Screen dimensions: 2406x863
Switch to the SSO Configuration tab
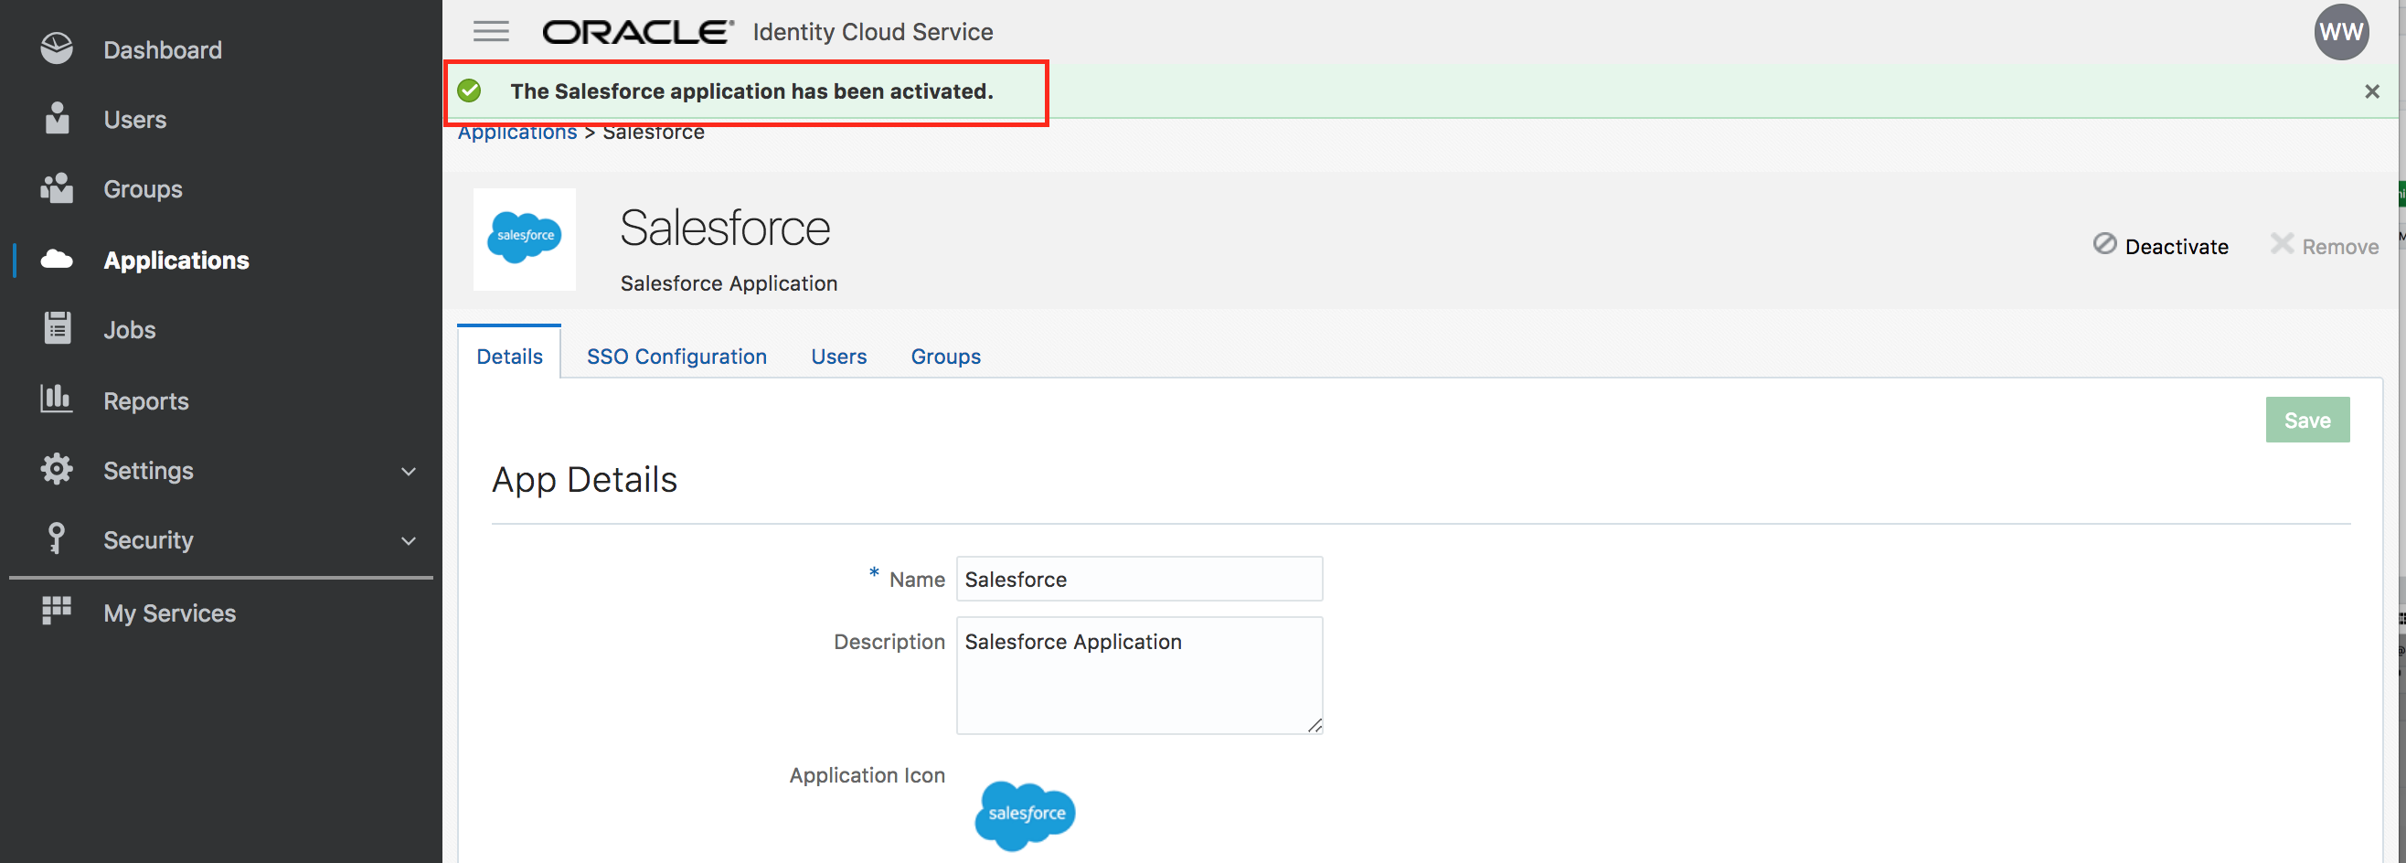click(676, 356)
